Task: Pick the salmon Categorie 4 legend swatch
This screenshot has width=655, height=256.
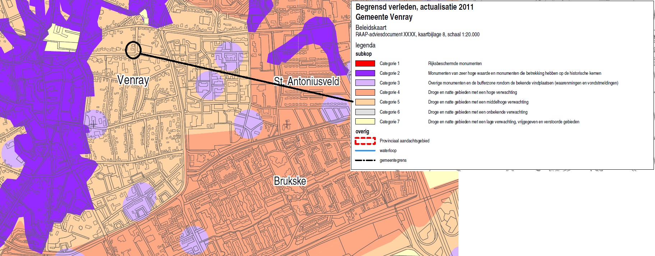Action: 365,92
